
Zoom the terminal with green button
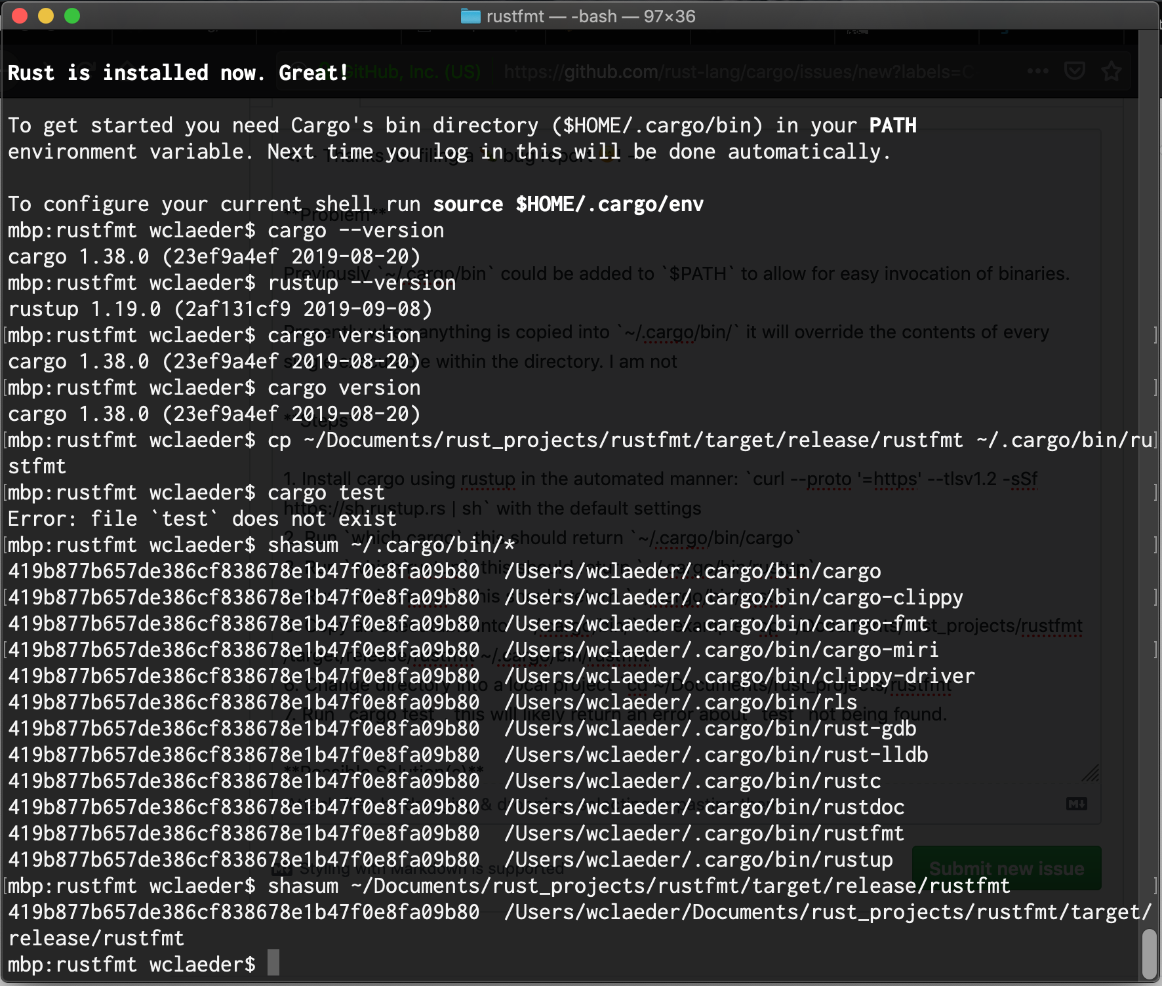[x=72, y=16]
